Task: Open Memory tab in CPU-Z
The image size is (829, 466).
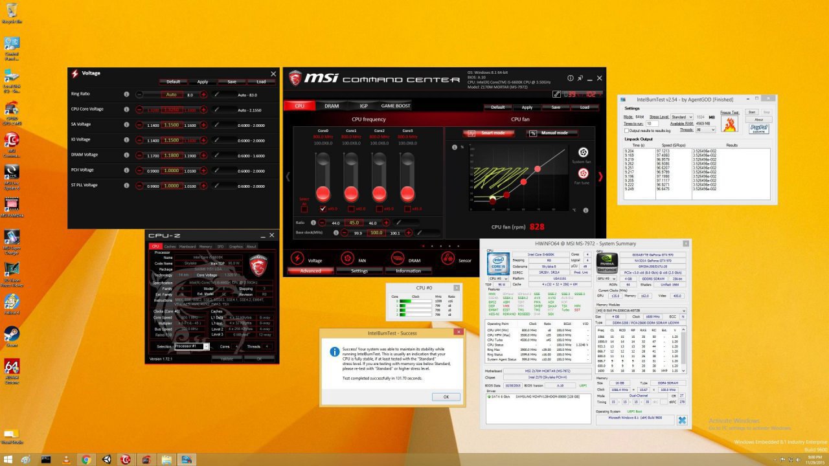Action: [x=205, y=246]
